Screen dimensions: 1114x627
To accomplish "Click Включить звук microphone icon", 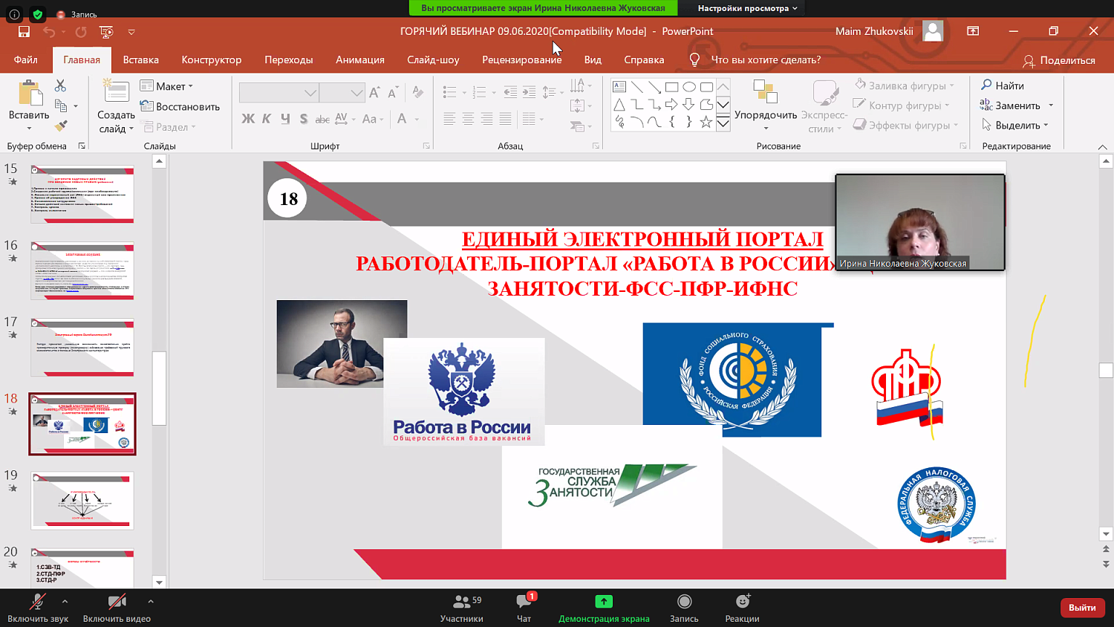I will [x=37, y=601].
